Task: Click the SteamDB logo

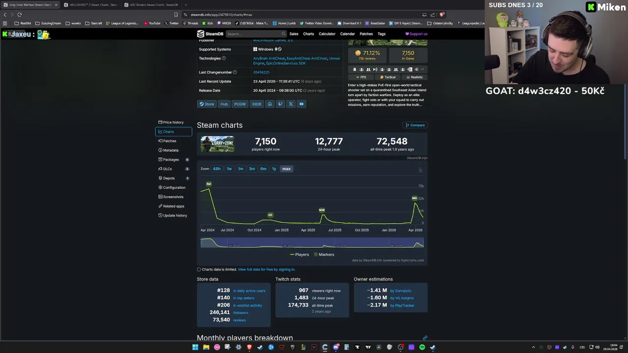Action: (x=210, y=34)
